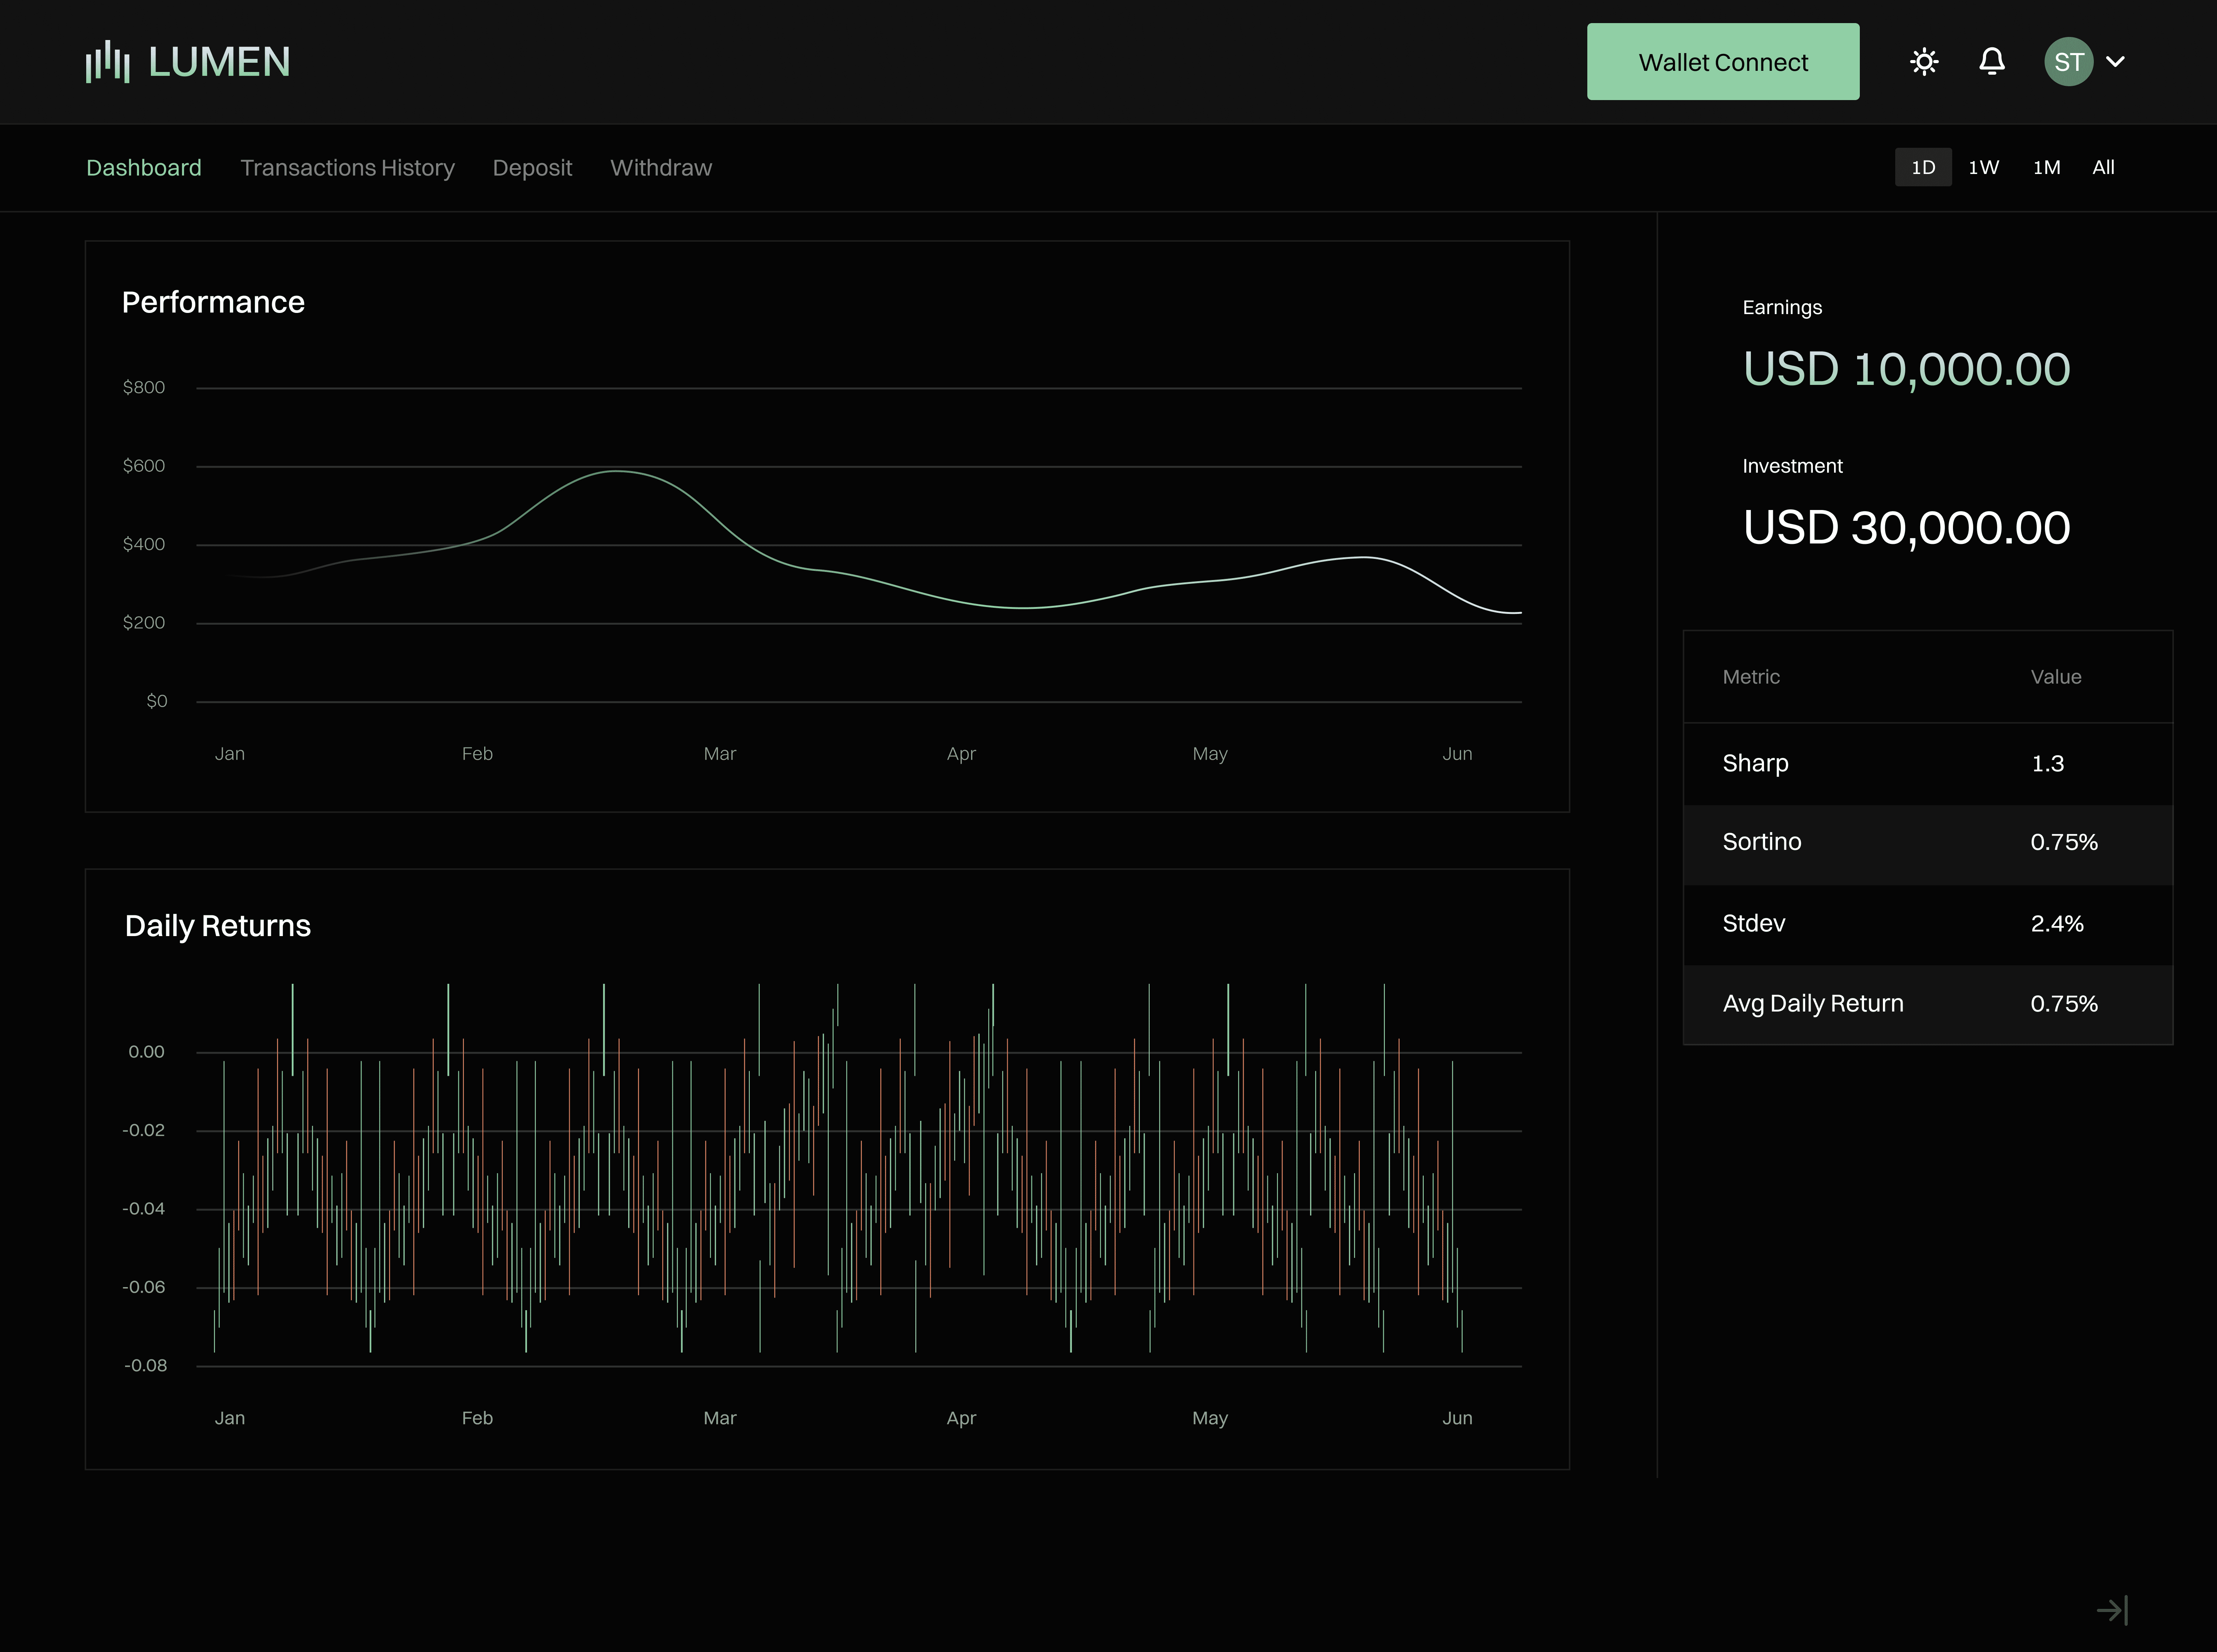Screen dimensions: 2217x1652
Task: Click the LUMEN logo icon
Action: 108,62
